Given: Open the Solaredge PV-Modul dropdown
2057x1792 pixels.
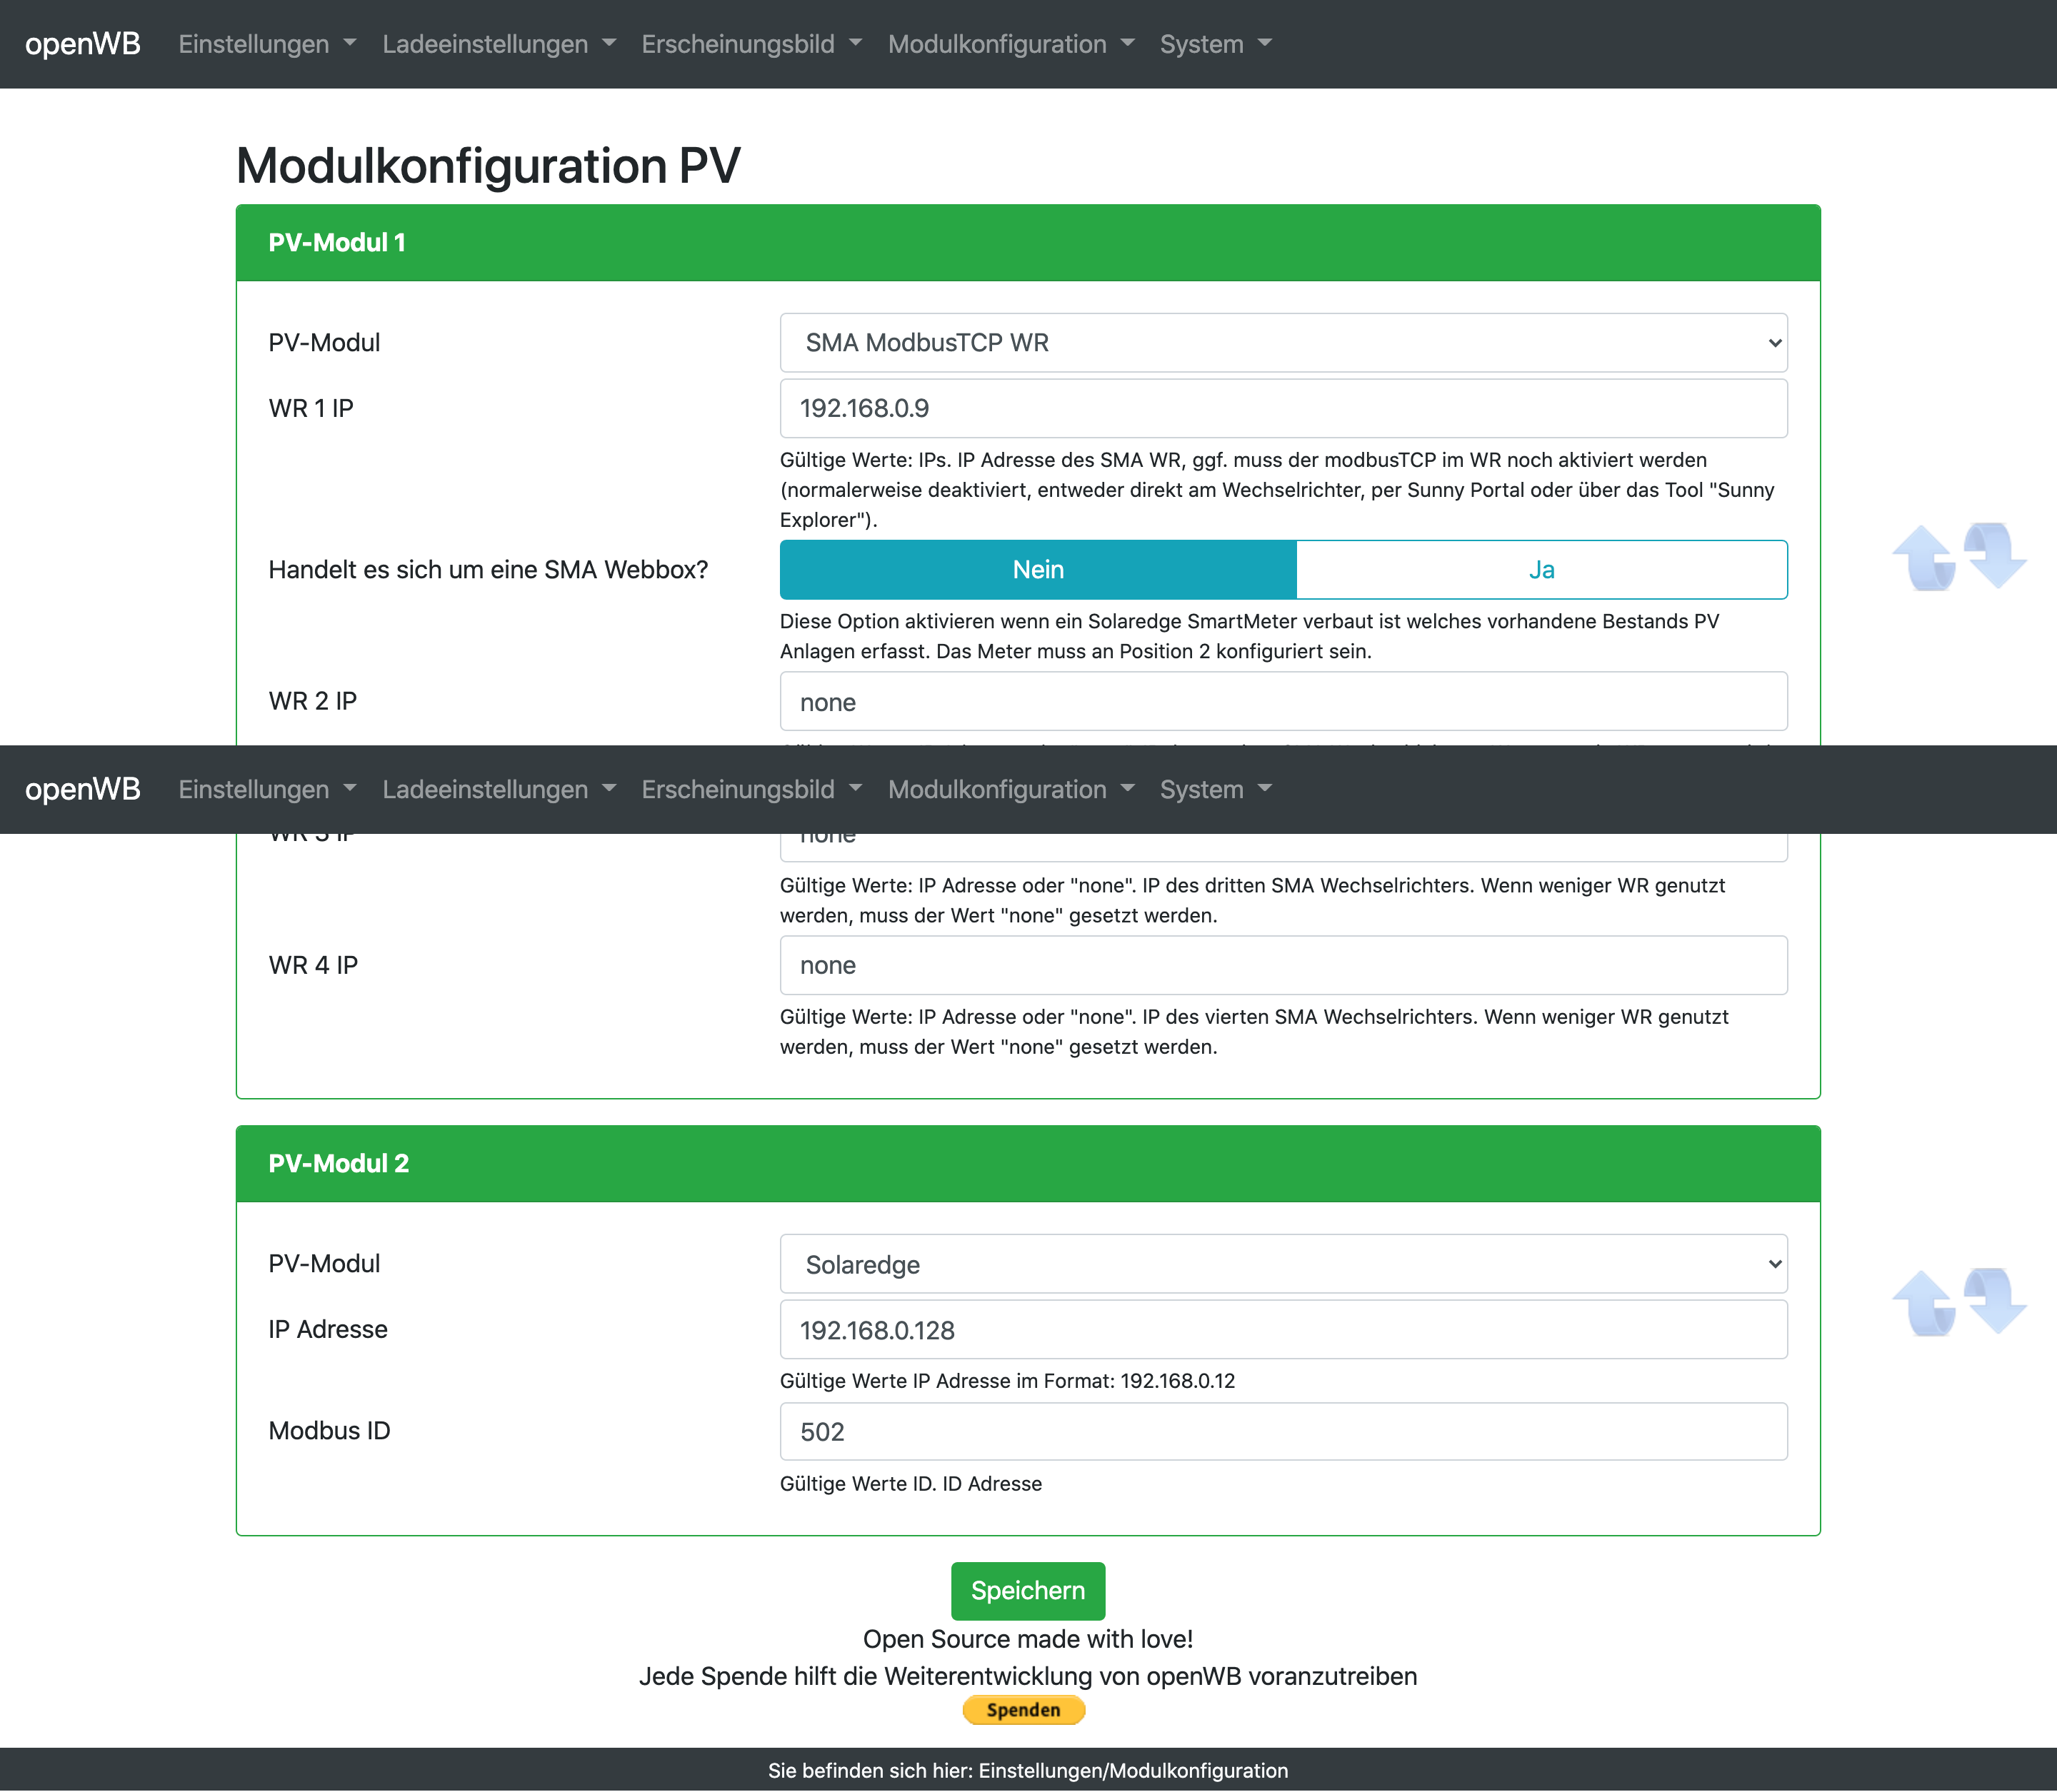Looking at the screenshot, I should pos(1283,1264).
